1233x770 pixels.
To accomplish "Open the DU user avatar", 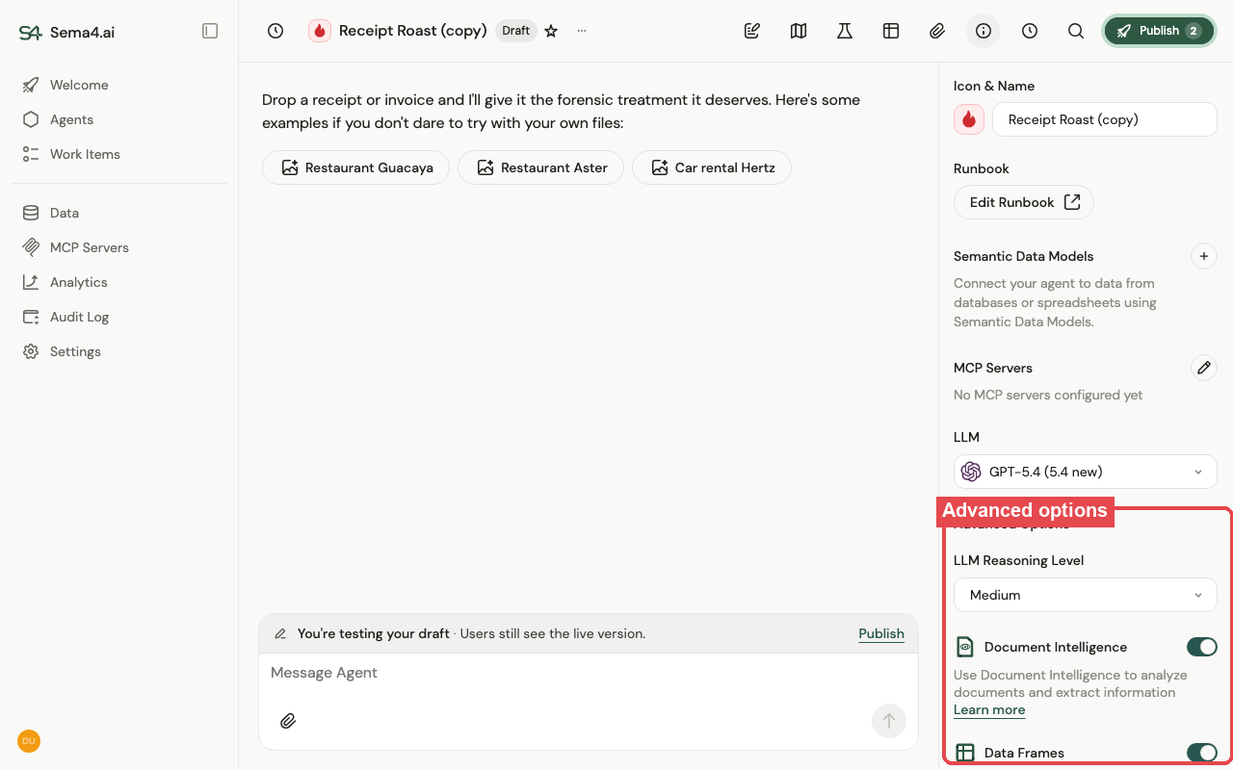I will pos(29,741).
